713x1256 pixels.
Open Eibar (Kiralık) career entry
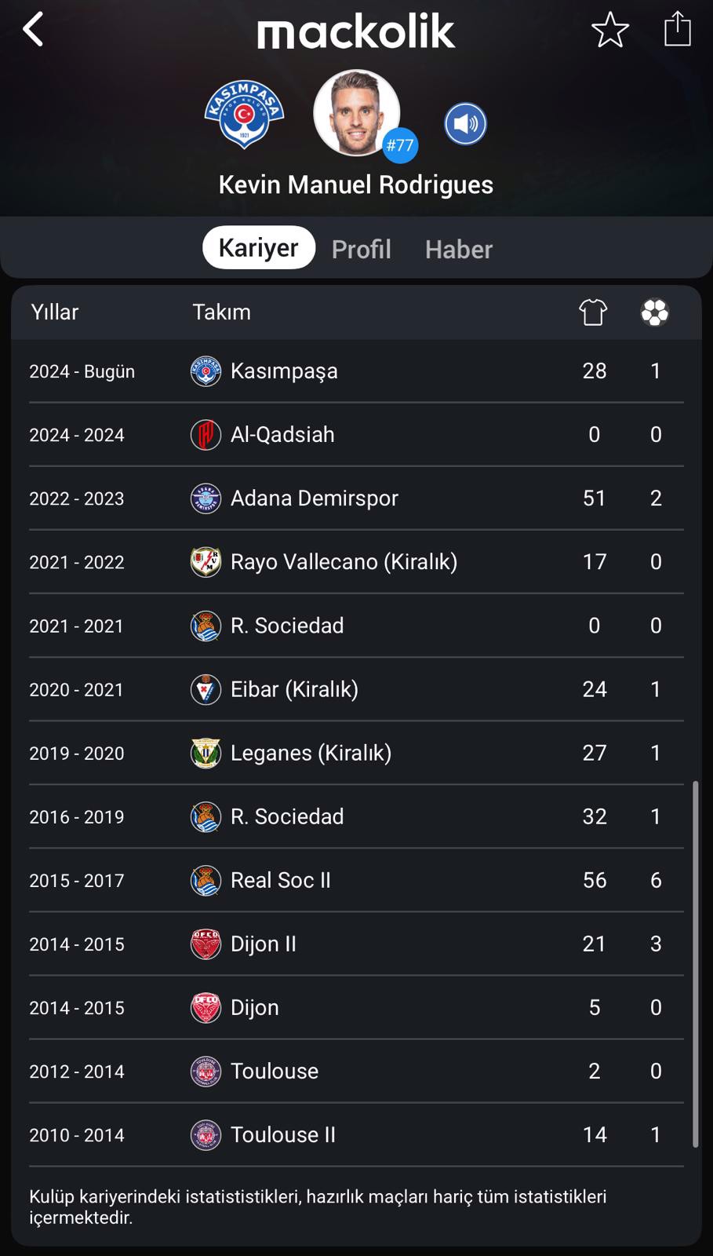tap(356, 689)
